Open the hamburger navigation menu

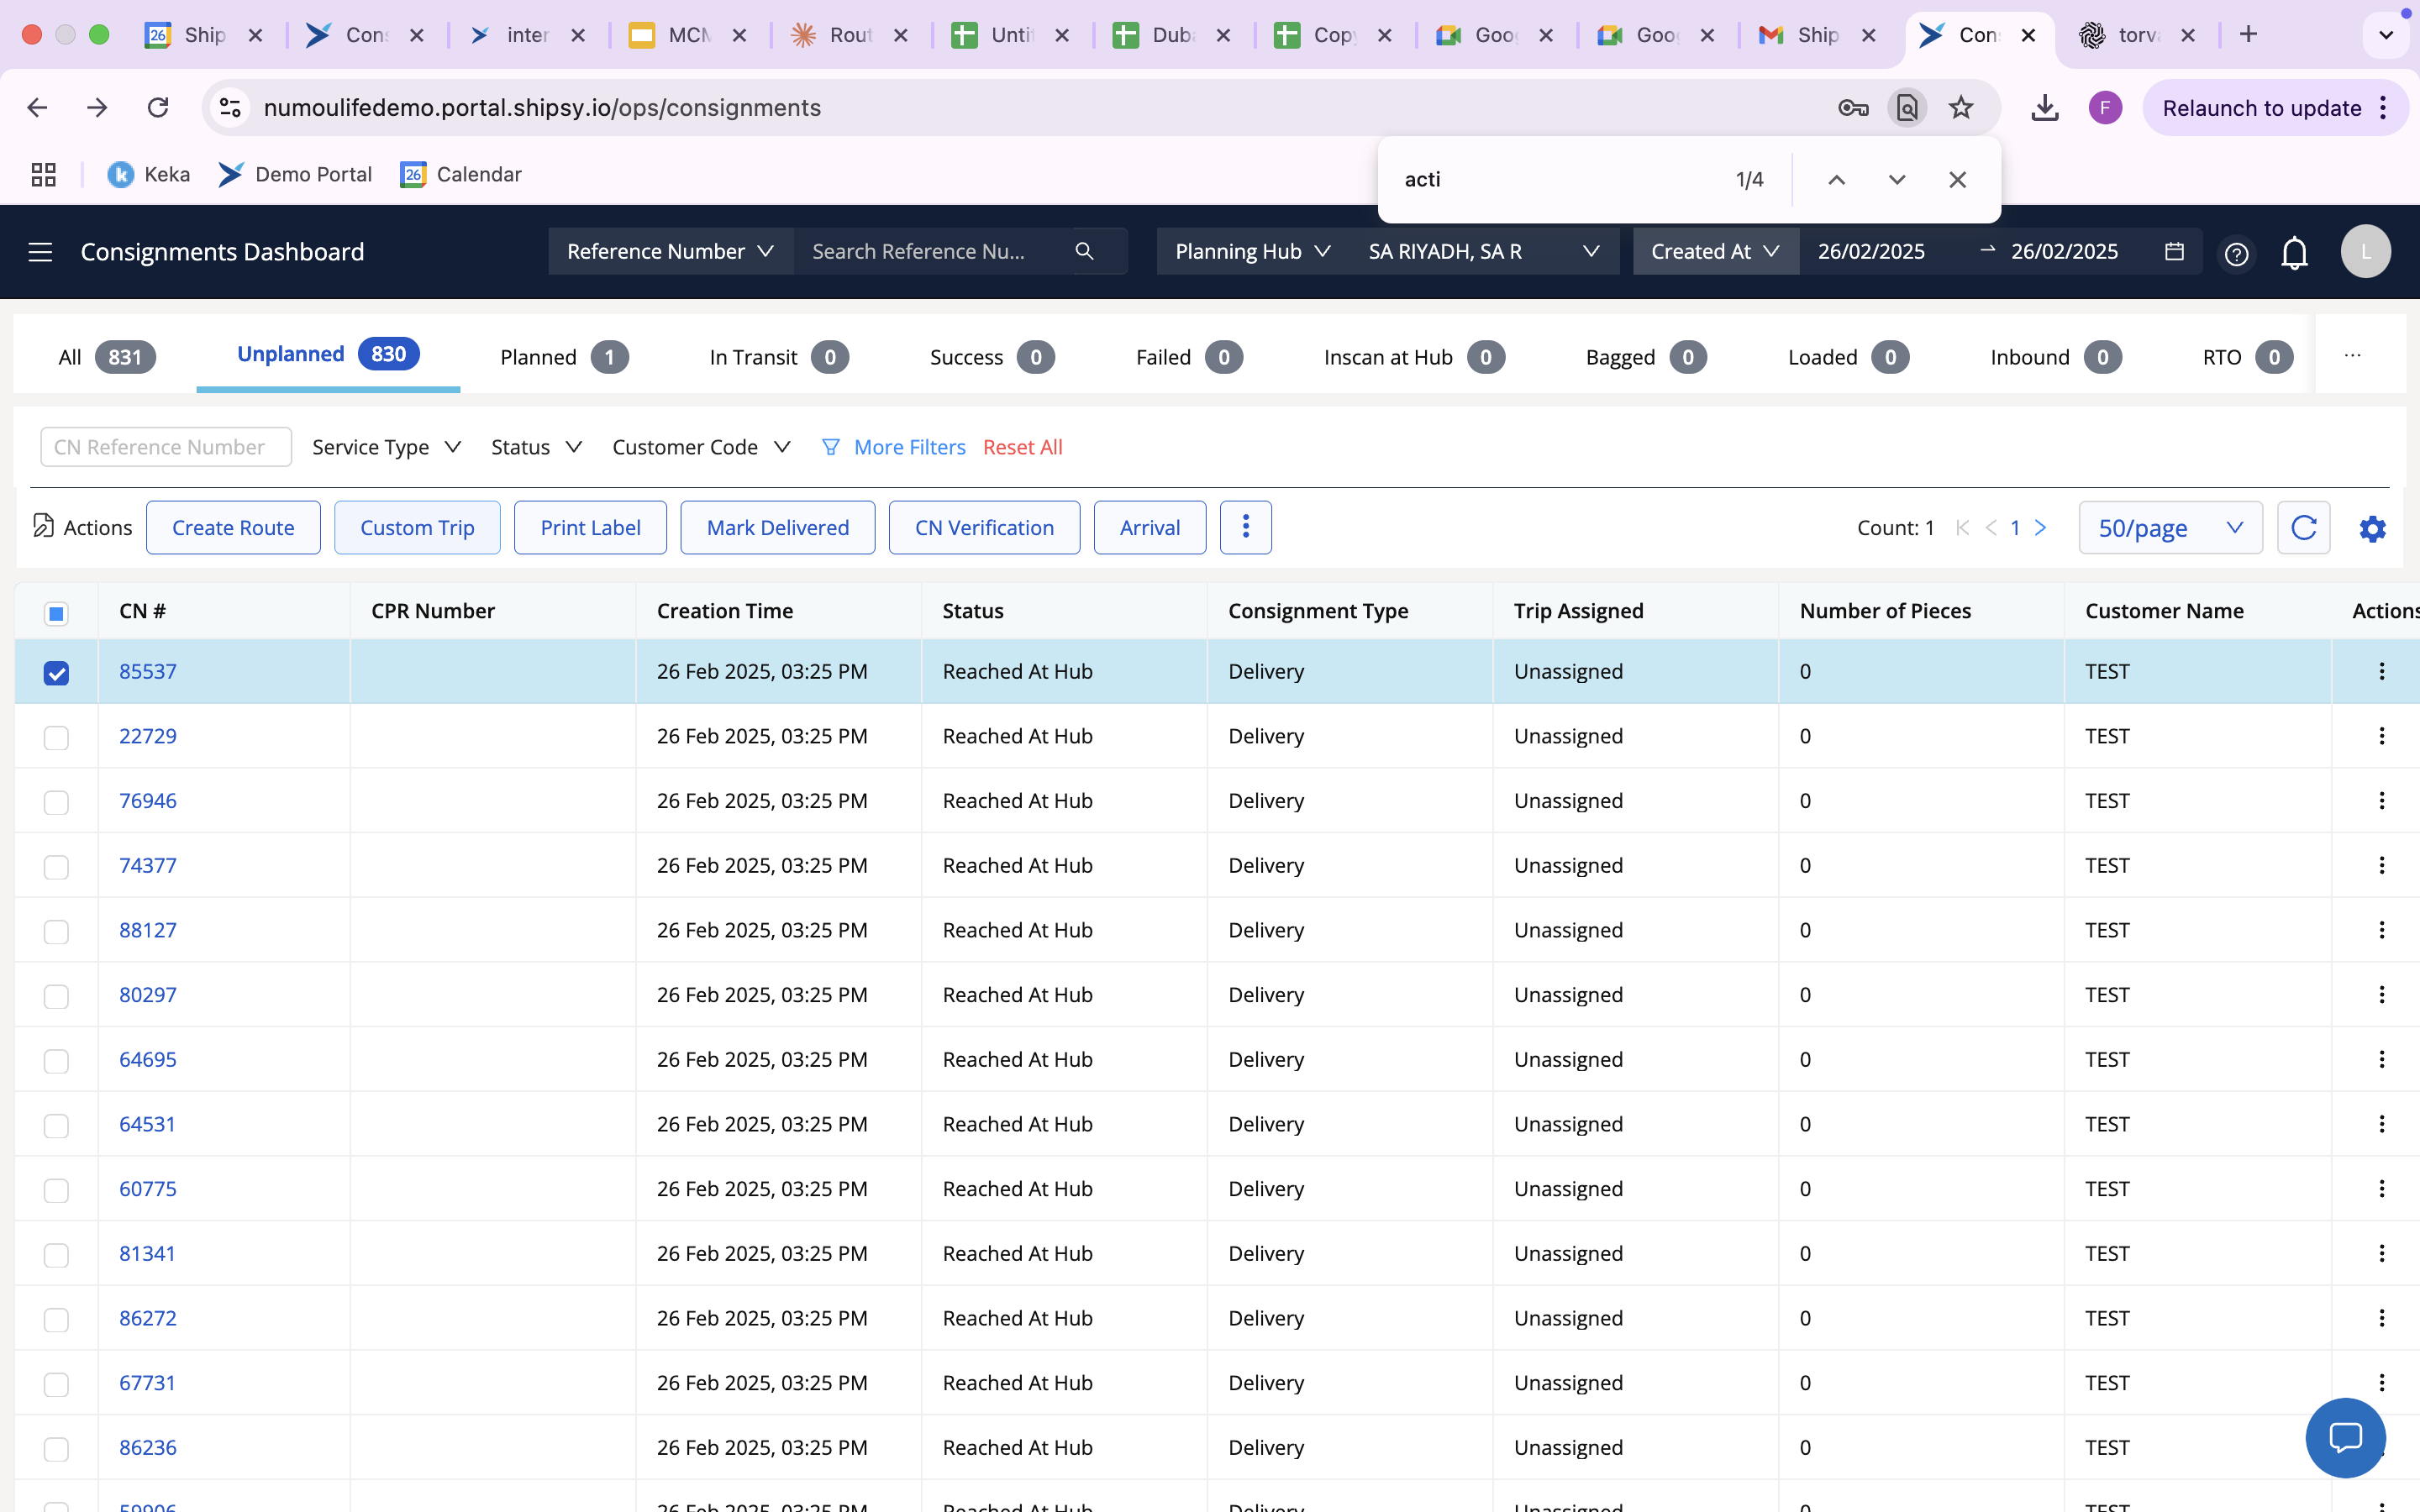[40, 252]
